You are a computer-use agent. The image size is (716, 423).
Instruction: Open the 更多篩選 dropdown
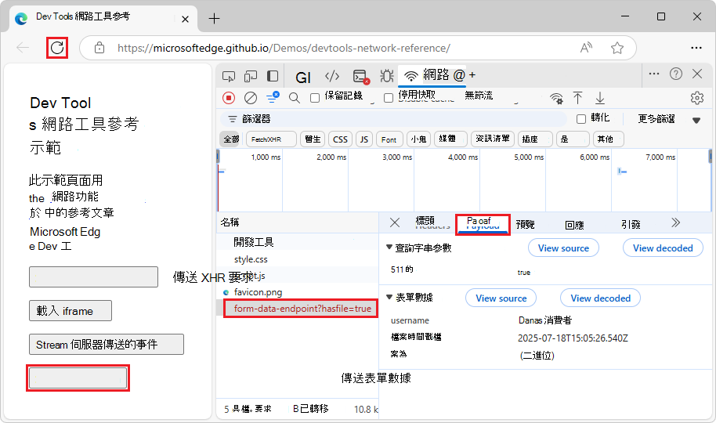[669, 119]
